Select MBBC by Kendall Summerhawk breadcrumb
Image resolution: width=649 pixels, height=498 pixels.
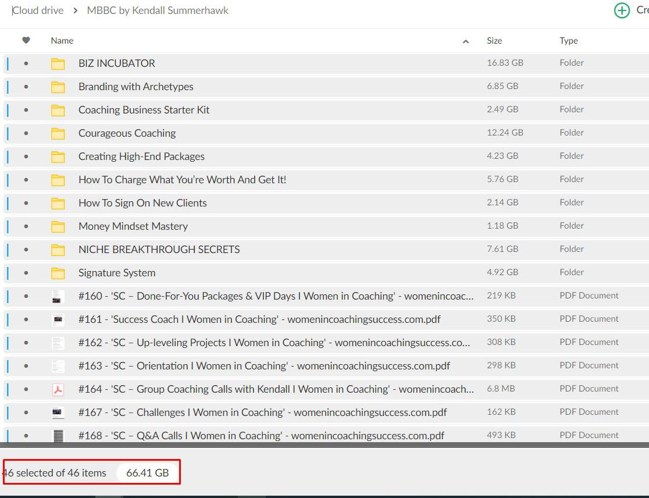click(157, 10)
